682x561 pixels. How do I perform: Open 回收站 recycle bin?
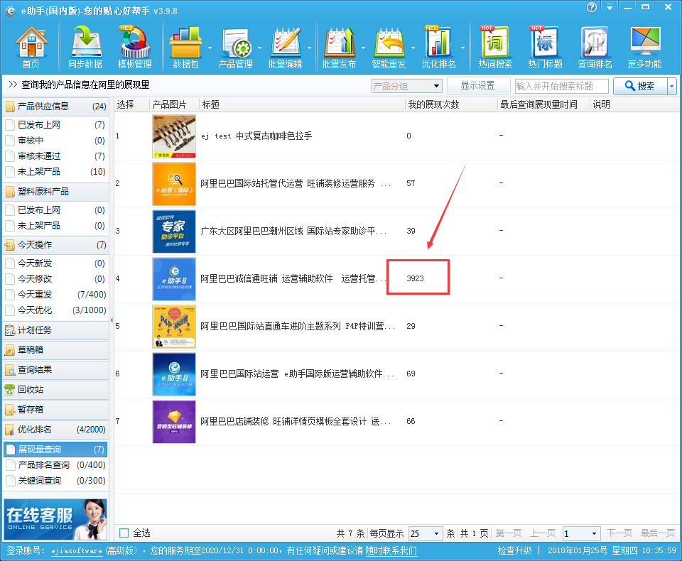point(55,390)
